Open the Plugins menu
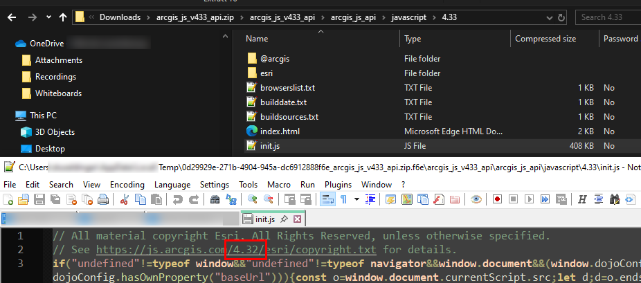641x283 pixels. pos(338,185)
